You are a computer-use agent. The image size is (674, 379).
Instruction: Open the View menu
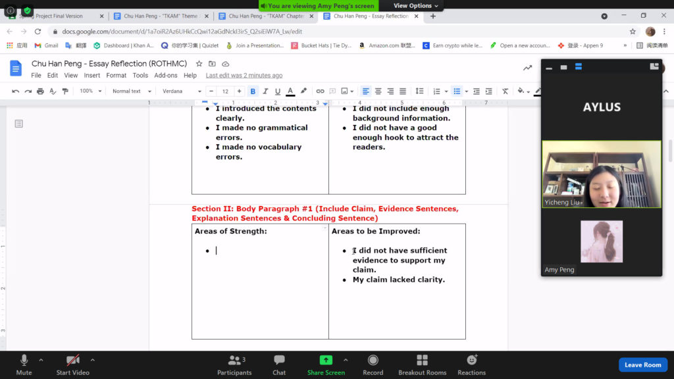pos(71,75)
